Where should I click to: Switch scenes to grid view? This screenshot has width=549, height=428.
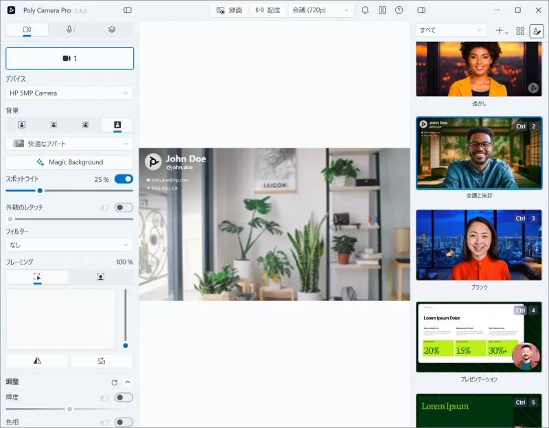[x=520, y=31]
